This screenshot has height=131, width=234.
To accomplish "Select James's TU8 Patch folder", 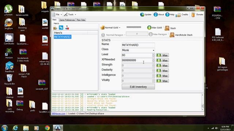I will click(x=24, y=71).
